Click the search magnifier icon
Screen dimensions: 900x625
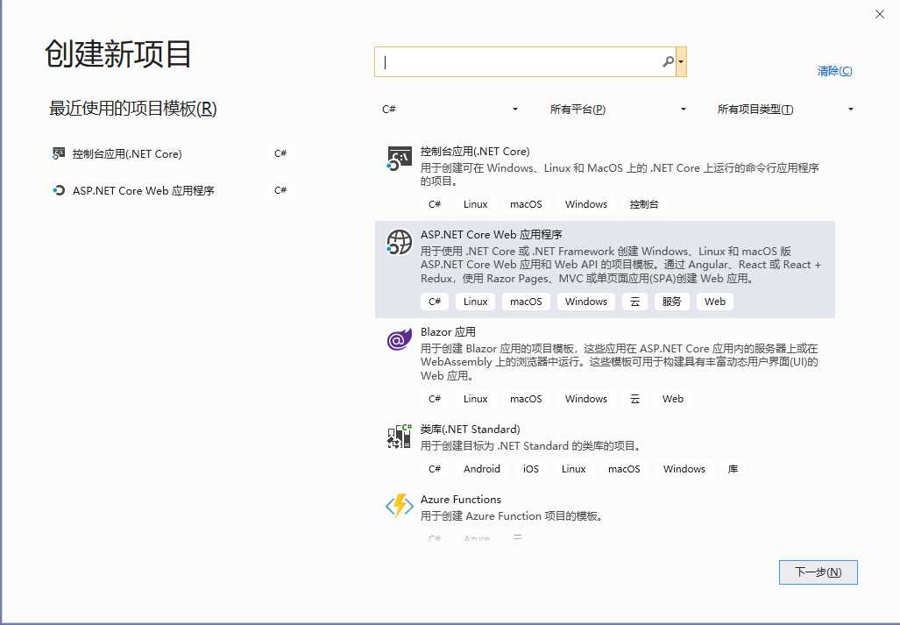click(668, 61)
